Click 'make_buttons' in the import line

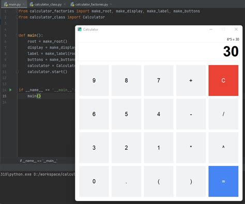pyautogui.click(x=187, y=11)
